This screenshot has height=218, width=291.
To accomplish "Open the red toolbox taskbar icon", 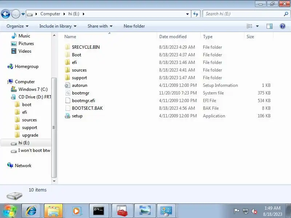I will click(122, 211).
